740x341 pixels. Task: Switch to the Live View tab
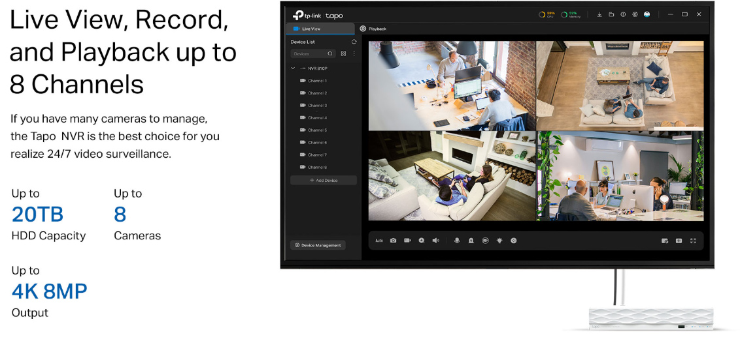point(320,29)
